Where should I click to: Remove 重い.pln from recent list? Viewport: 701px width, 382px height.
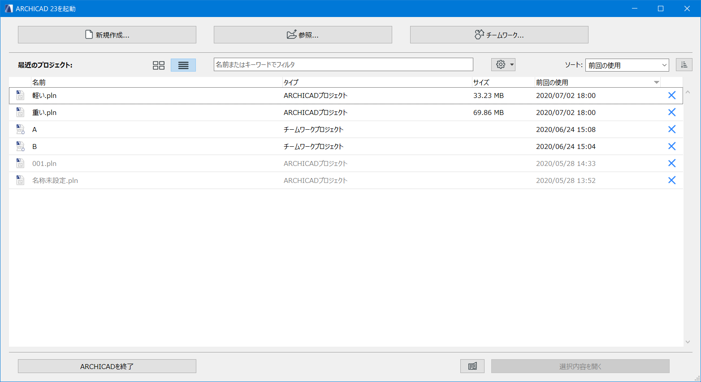click(672, 112)
